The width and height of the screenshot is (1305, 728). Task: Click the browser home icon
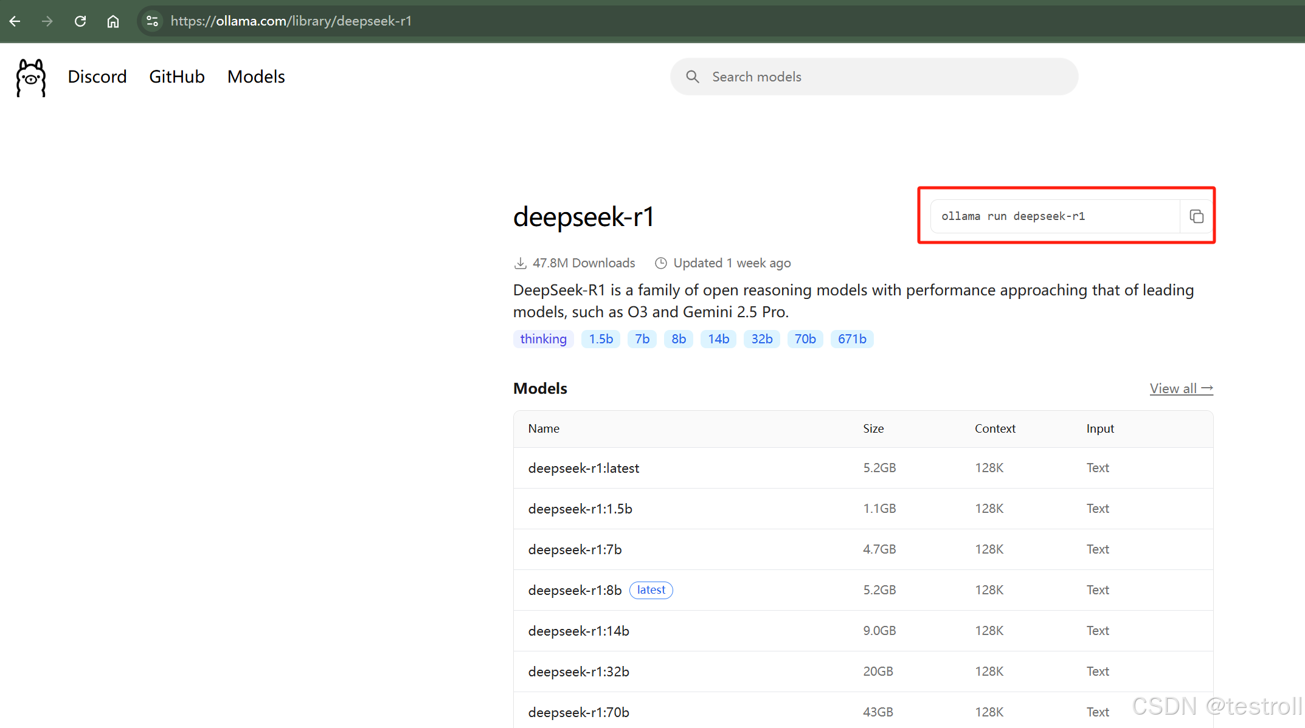click(x=113, y=21)
